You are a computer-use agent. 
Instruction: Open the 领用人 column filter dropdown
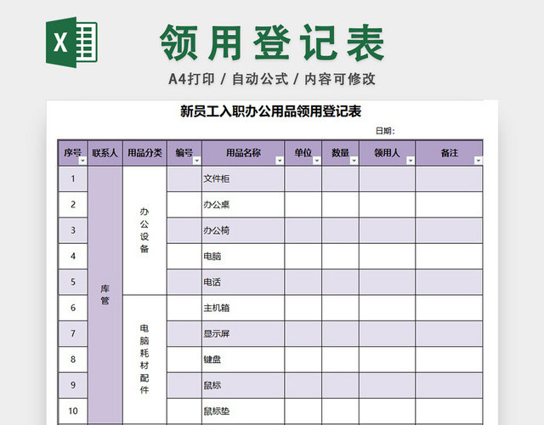pos(411,161)
